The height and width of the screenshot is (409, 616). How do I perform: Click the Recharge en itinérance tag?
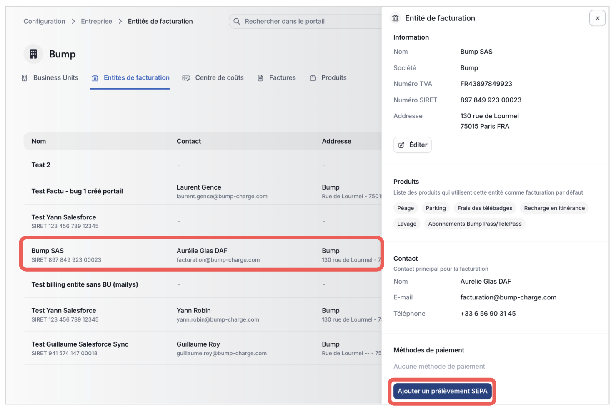[x=554, y=208]
